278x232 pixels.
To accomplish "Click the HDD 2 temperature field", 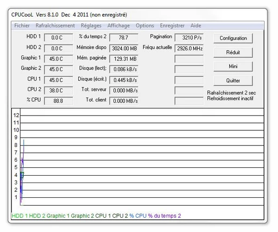I will 58,48.
